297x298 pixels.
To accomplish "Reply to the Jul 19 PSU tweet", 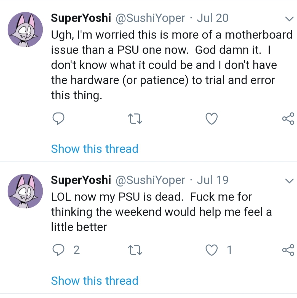I will tap(58, 250).
